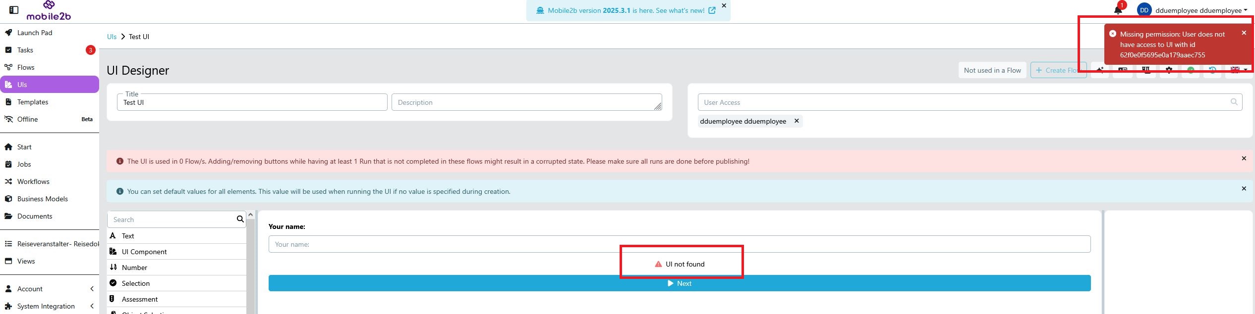This screenshot has width=1255, height=314.
Task: Open Flows from the sidebar
Action: pos(50,67)
